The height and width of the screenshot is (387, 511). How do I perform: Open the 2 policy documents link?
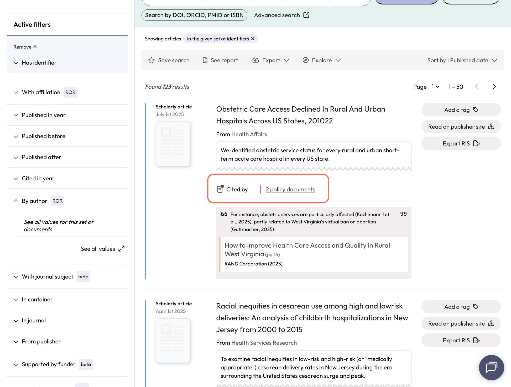290,189
